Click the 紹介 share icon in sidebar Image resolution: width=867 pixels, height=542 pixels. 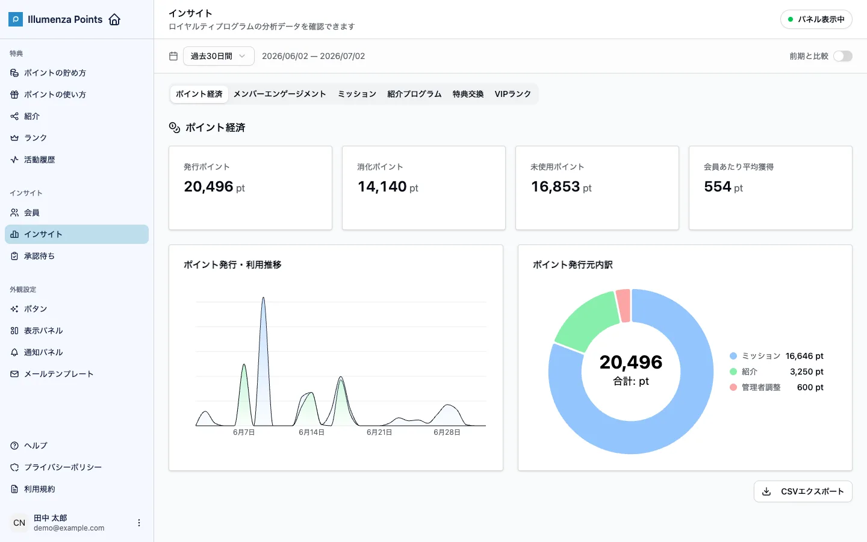tap(14, 116)
